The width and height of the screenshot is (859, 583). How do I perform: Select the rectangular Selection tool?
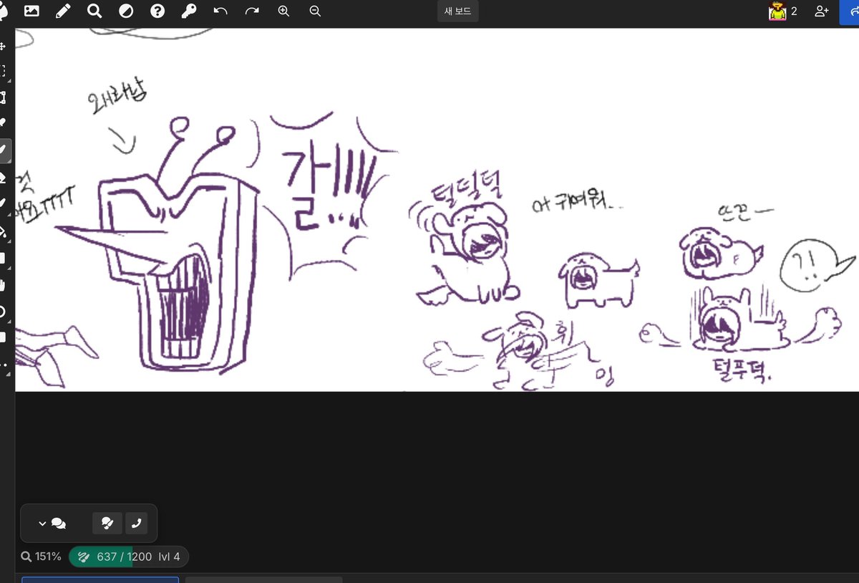(x=4, y=72)
